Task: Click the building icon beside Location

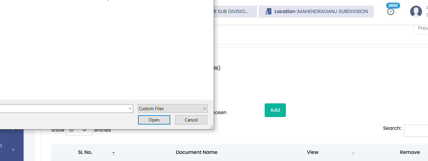Action: [268, 12]
